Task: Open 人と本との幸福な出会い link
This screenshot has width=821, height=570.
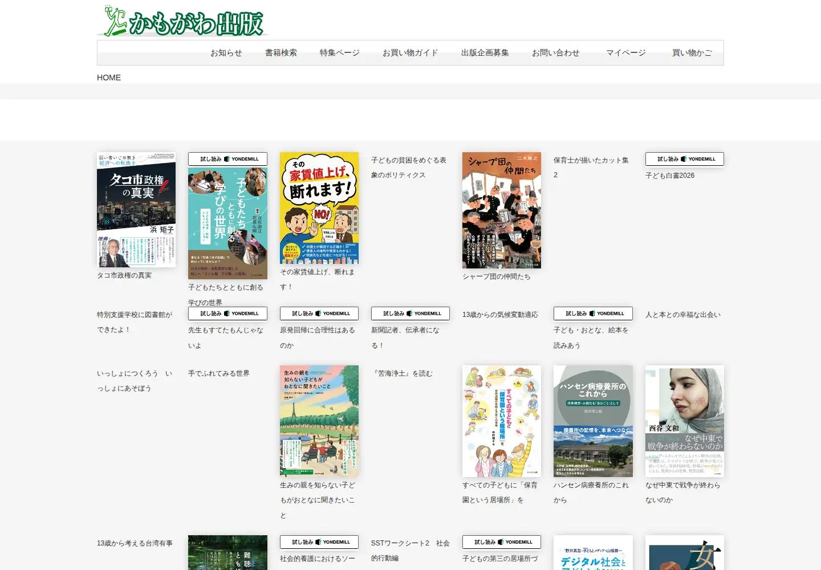Action: pyautogui.click(x=683, y=315)
